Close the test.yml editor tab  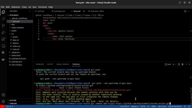click(x=84, y=11)
